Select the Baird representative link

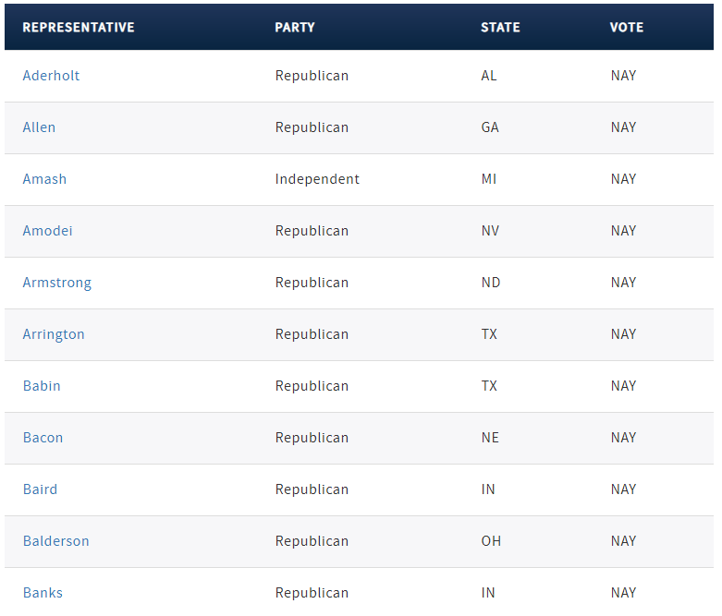click(x=41, y=489)
